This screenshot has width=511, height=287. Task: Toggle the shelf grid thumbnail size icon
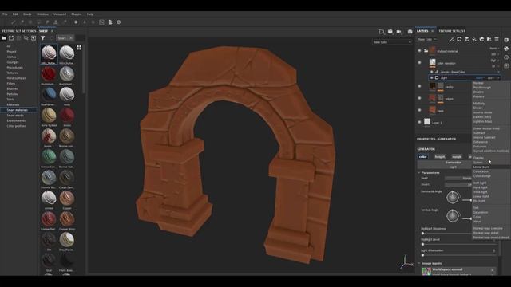(79, 48)
